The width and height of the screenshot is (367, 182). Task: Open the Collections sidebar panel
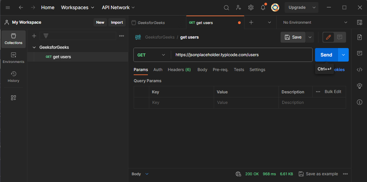14,39
